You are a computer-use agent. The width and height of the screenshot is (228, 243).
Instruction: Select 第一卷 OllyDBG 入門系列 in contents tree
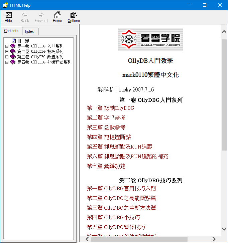point(40,46)
